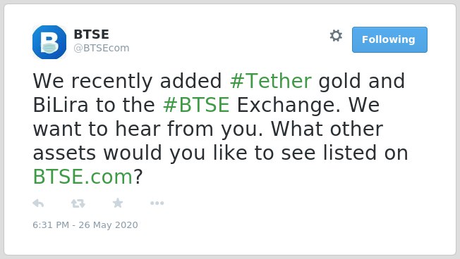Click the word BiLira in the tweet
This screenshot has height=259, width=460.
pos(61,105)
